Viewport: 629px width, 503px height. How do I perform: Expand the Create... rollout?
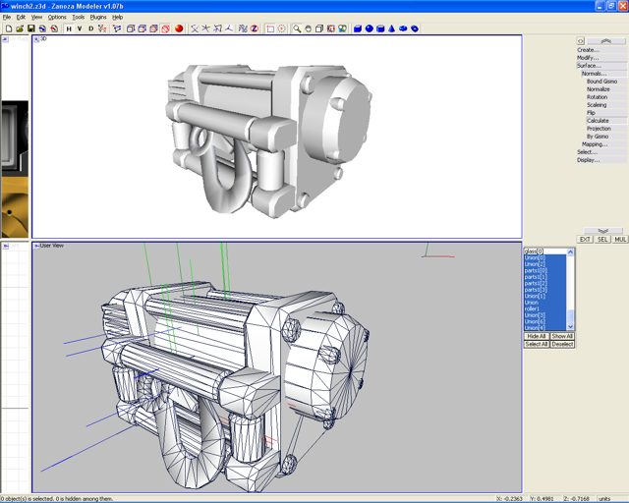pyautogui.click(x=588, y=50)
